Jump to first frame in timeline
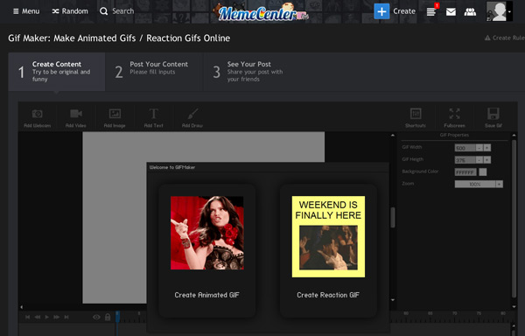The image size is (525, 336). pyautogui.click(x=27, y=318)
